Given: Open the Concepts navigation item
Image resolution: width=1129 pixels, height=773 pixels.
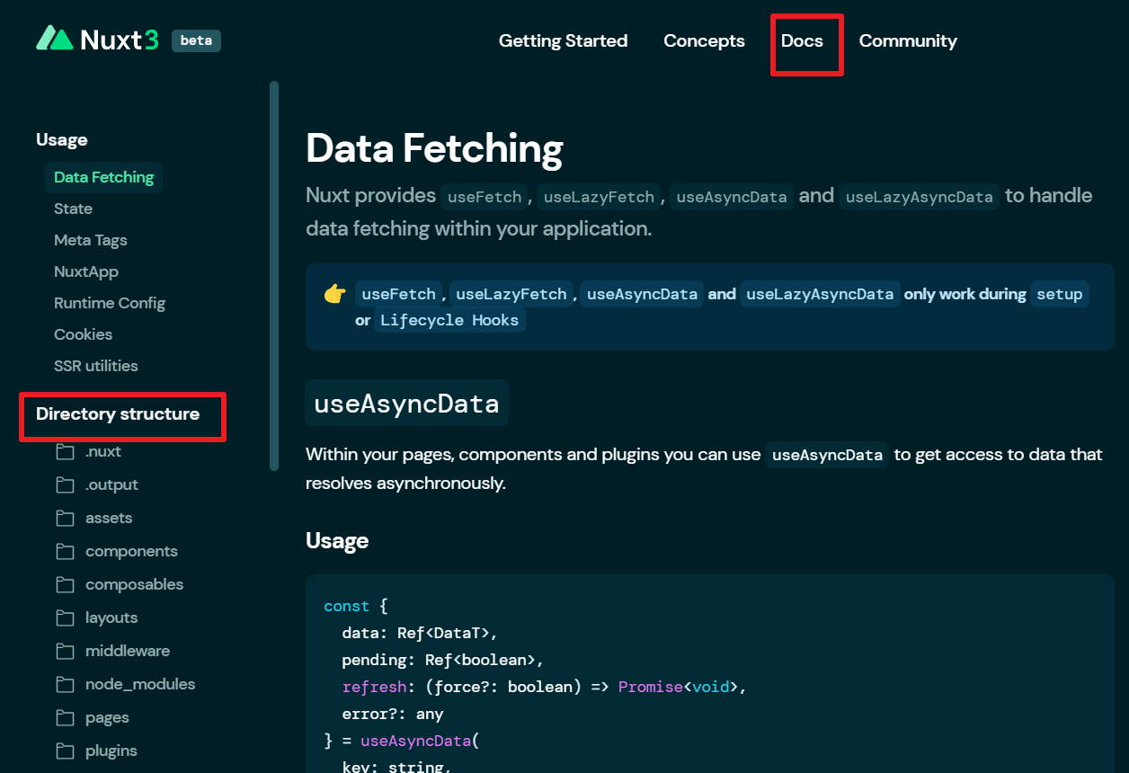Looking at the screenshot, I should 704,40.
